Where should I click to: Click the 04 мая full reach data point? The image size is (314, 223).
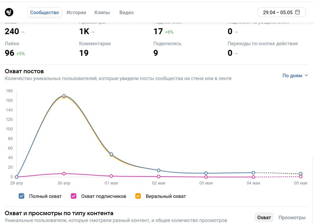(x=253, y=173)
